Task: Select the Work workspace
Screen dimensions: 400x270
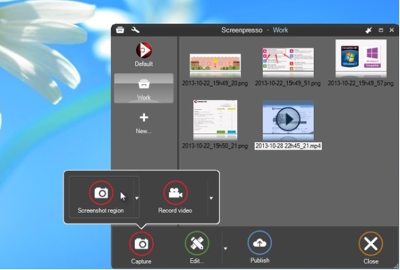Action: click(x=144, y=88)
